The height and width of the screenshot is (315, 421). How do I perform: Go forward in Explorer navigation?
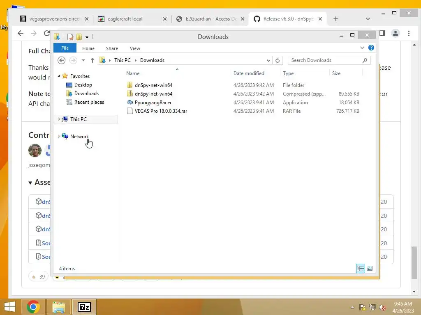(x=73, y=60)
